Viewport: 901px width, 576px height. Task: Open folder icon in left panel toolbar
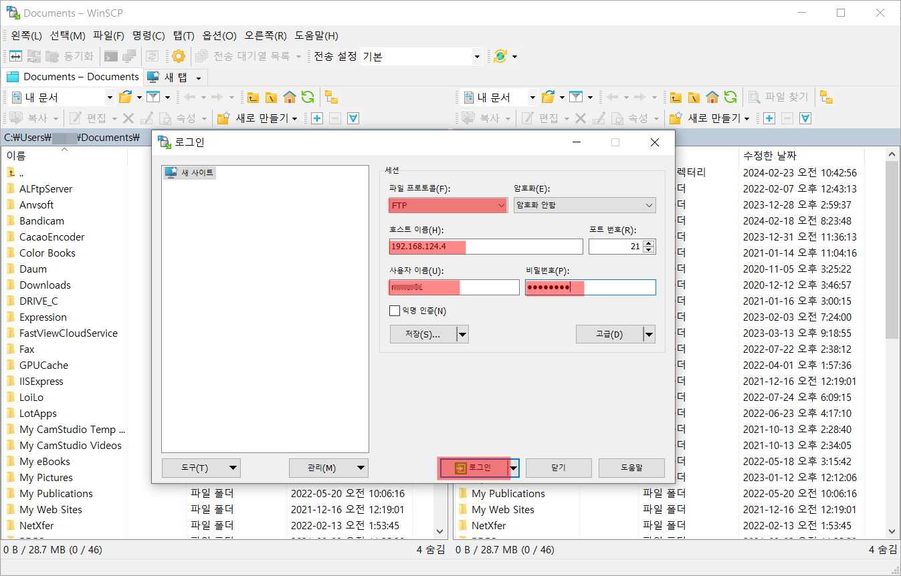(x=125, y=98)
